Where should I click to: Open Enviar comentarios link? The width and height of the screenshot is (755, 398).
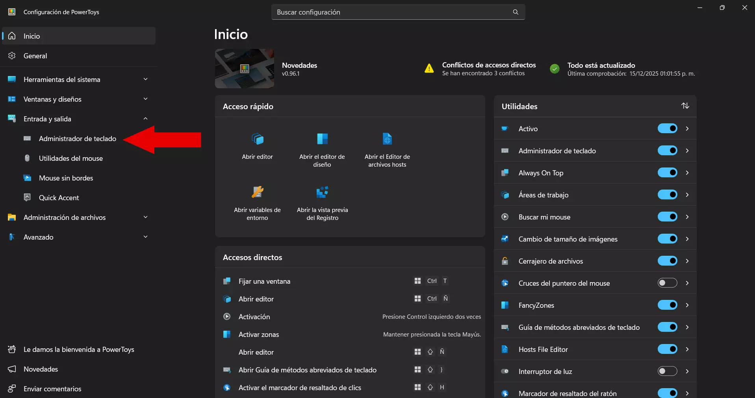click(x=52, y=389)
